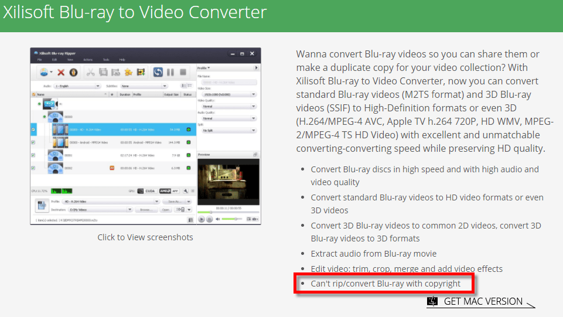This screenshot has height=317, width=563.
Task: Click the Browse... button
Action: click(x=146, y=210)
